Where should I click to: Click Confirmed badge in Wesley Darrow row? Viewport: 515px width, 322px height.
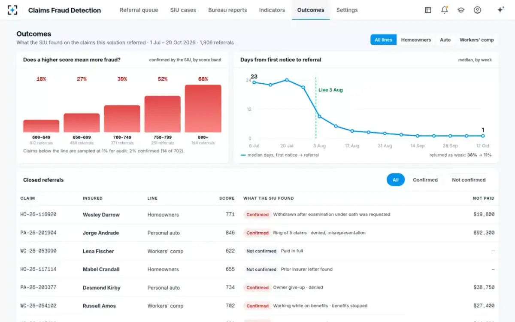(x=257, y=215)
